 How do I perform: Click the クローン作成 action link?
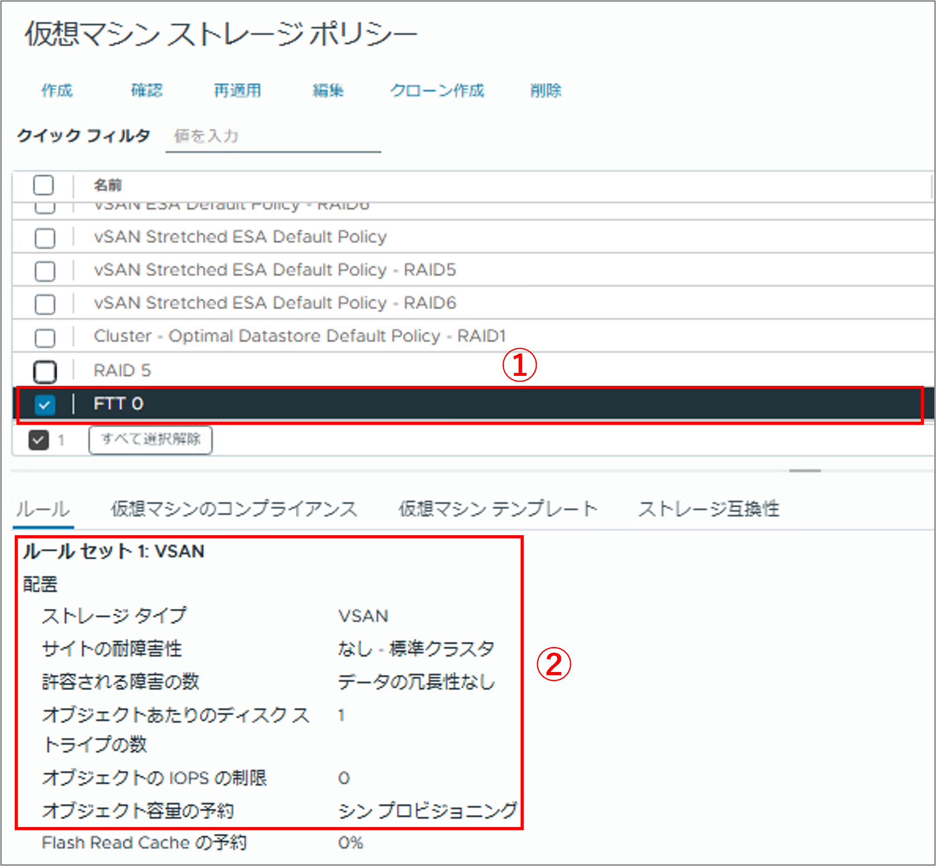coord(437,90)
